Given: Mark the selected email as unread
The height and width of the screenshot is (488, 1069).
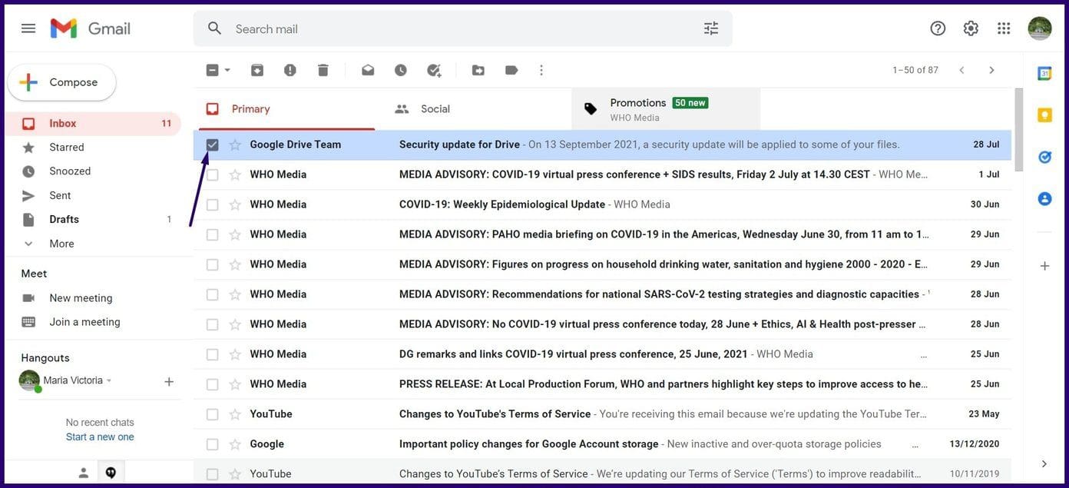Looking at the screenshot, I should coord(368,70).
